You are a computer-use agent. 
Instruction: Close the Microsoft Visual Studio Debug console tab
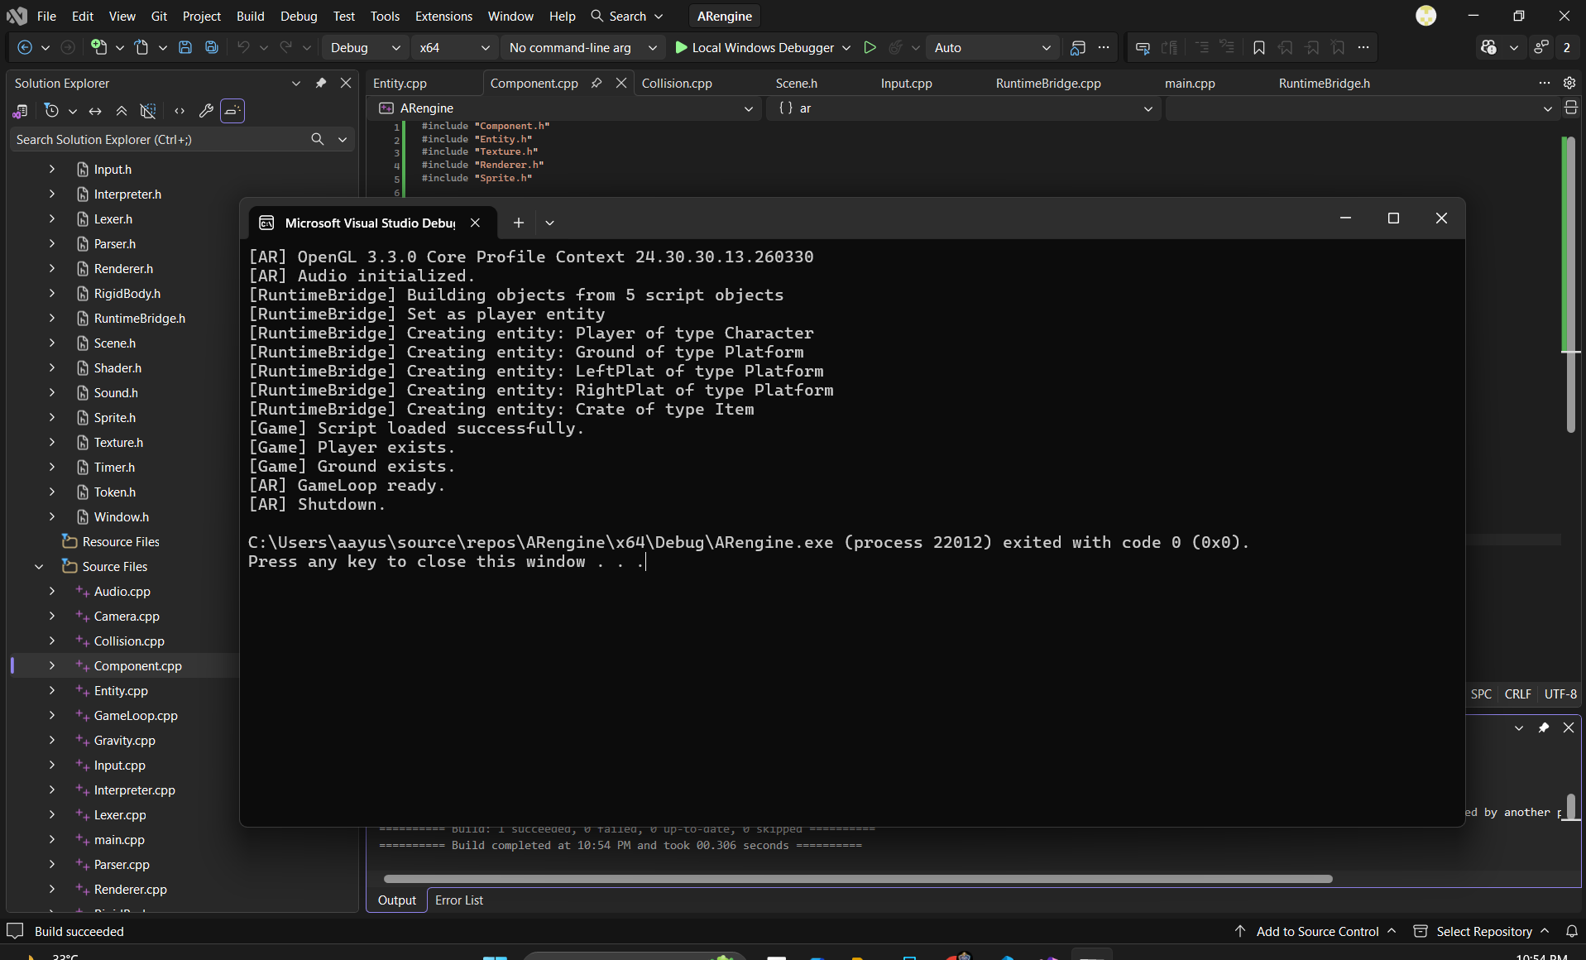(476, 223)
